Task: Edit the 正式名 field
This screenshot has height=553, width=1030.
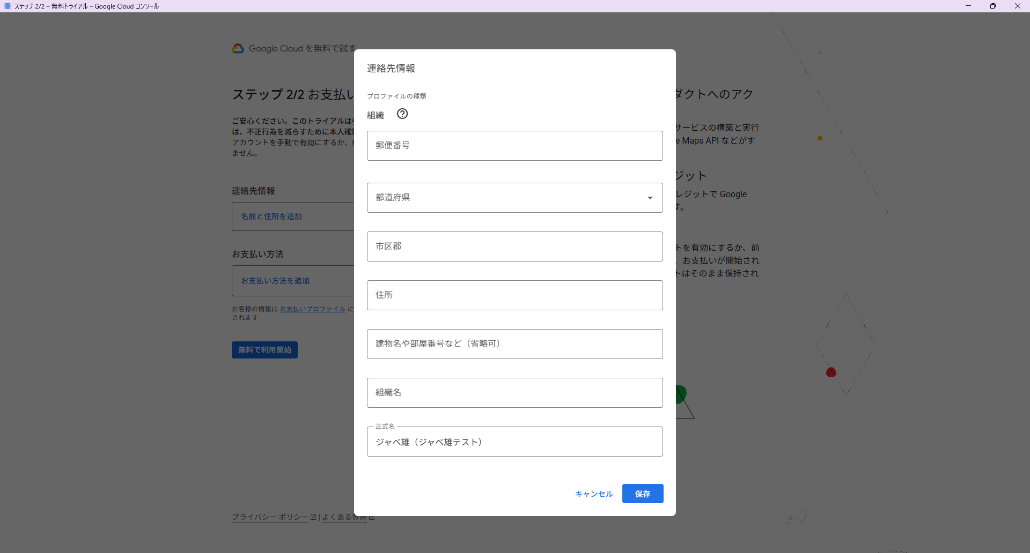Action: pyautogui.click(x=514, y=442)
